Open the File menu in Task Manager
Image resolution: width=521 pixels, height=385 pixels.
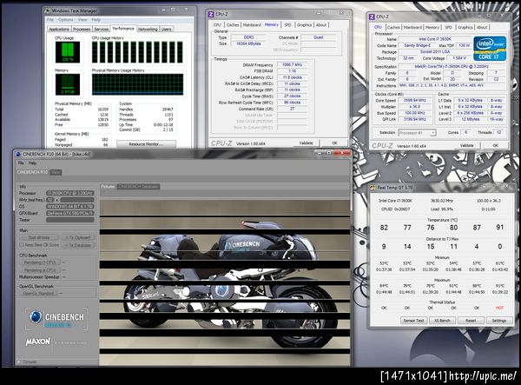[x=50, y=20]
